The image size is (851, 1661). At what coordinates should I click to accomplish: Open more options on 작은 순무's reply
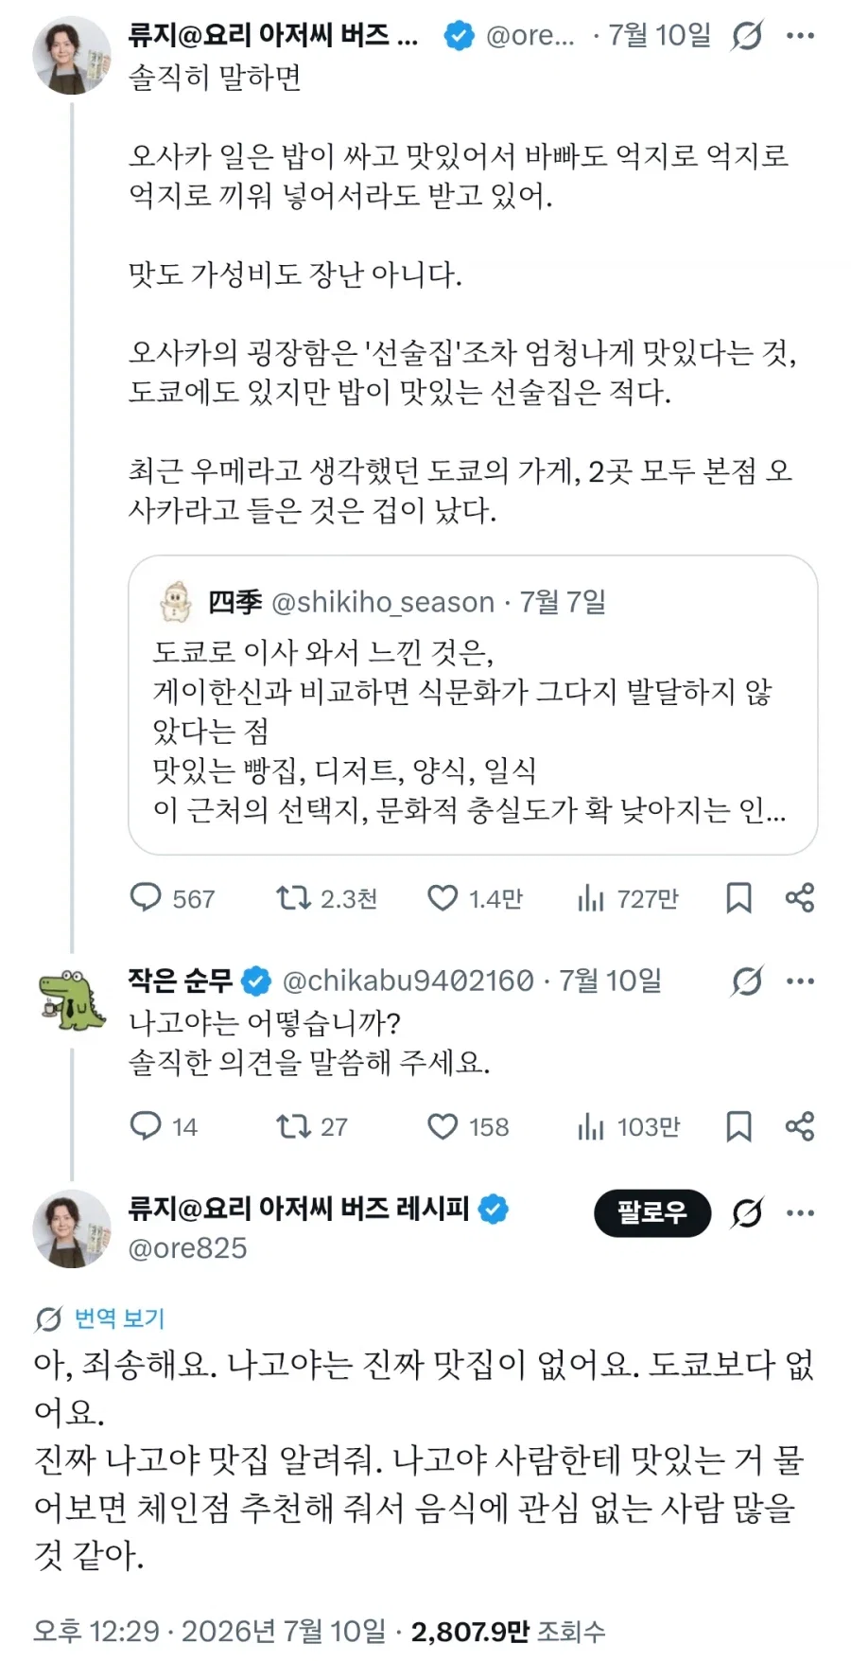800,981
